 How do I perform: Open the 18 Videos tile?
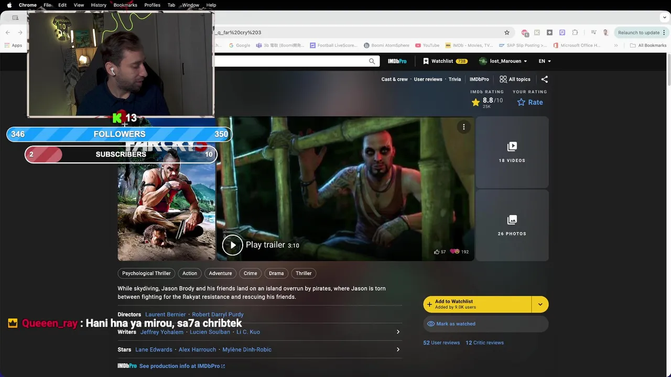512,152
